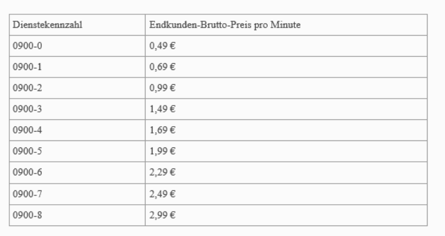Click the 2,29 € price cell

(x=286, y=173)
